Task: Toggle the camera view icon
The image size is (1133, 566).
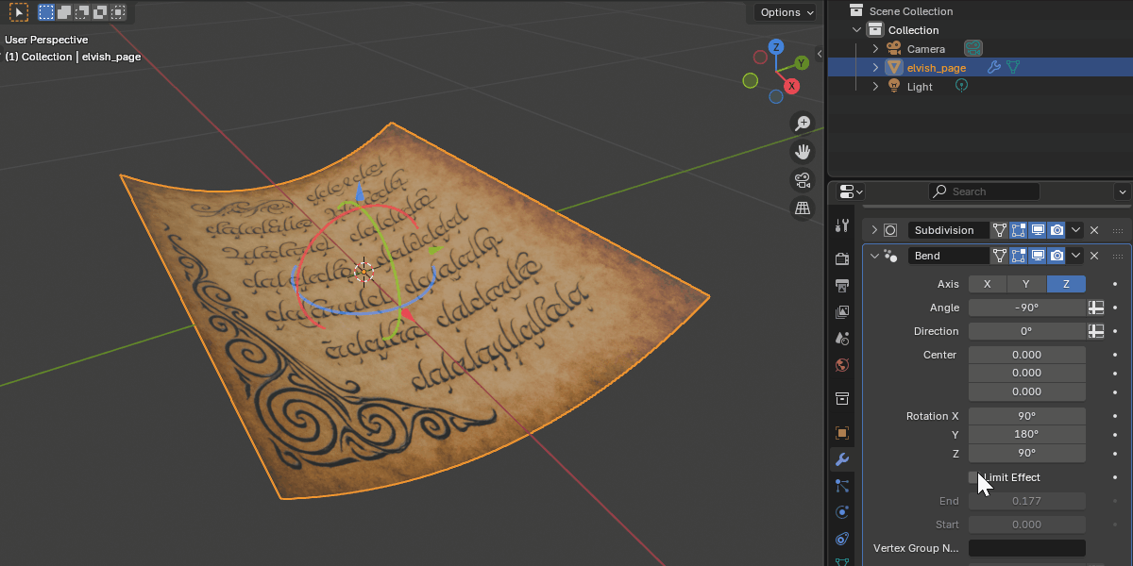Action: coord(803,180)
